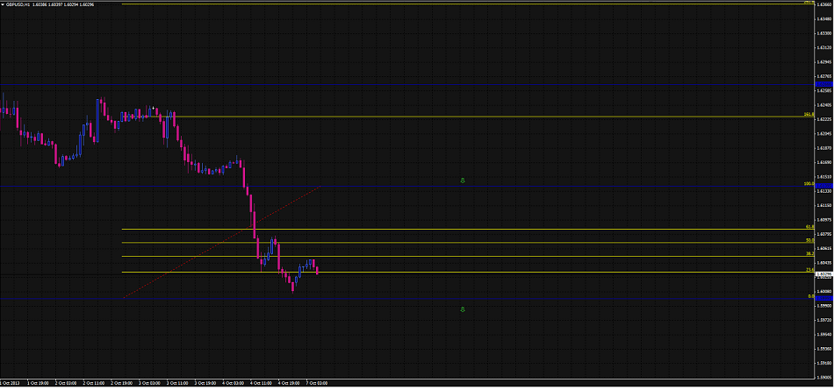This screenshot has height=390, width=834.
Task: Click the upper green arrow marker
Action: (463, 180)
